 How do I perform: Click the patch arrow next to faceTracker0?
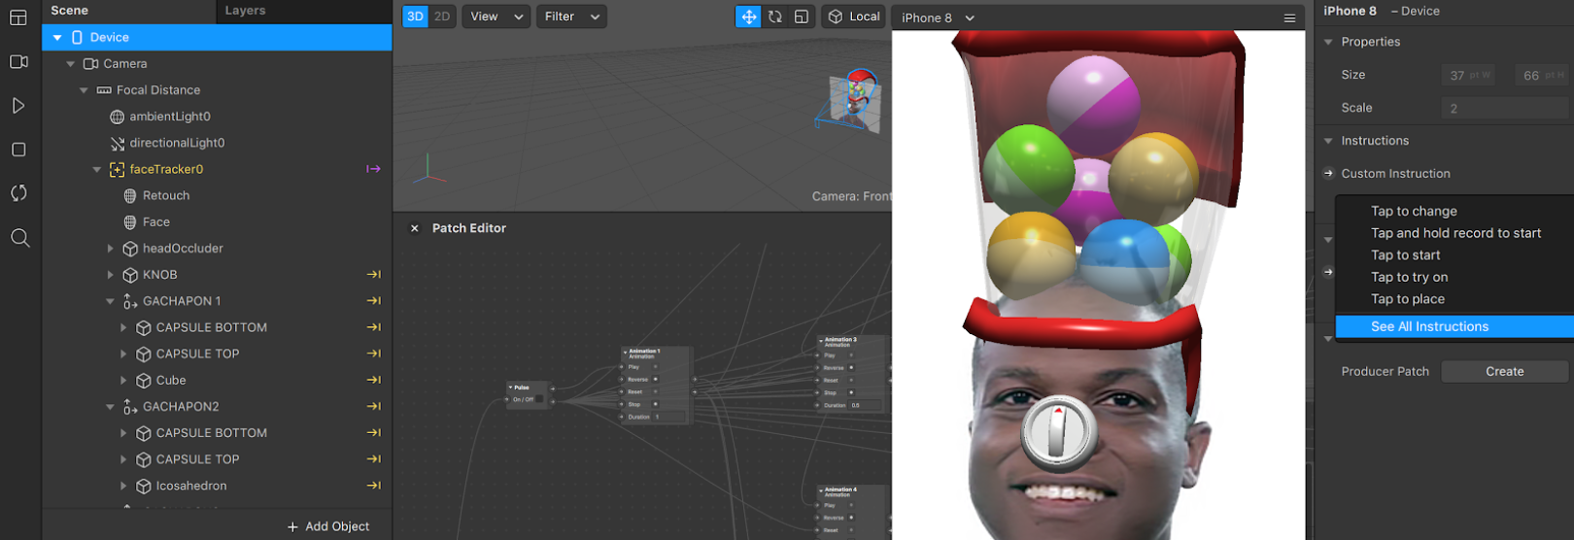(x=373, y=169)
